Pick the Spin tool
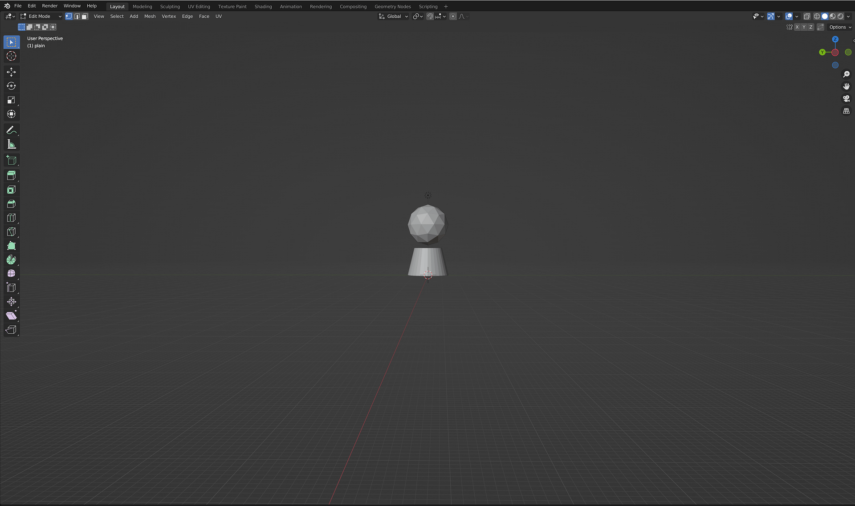The height and width of the screenshot is (506, 855). 11,260
